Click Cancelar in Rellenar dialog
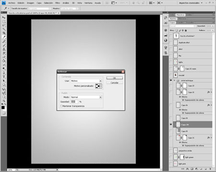 click(x=115, y=83)
